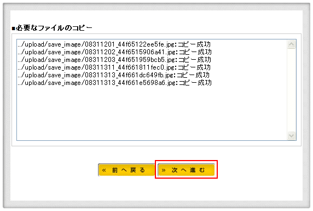313x211 pixels.
Task: Select the line for 08311202_44f6515906a41.jpg
Action: tap(114, 52)
